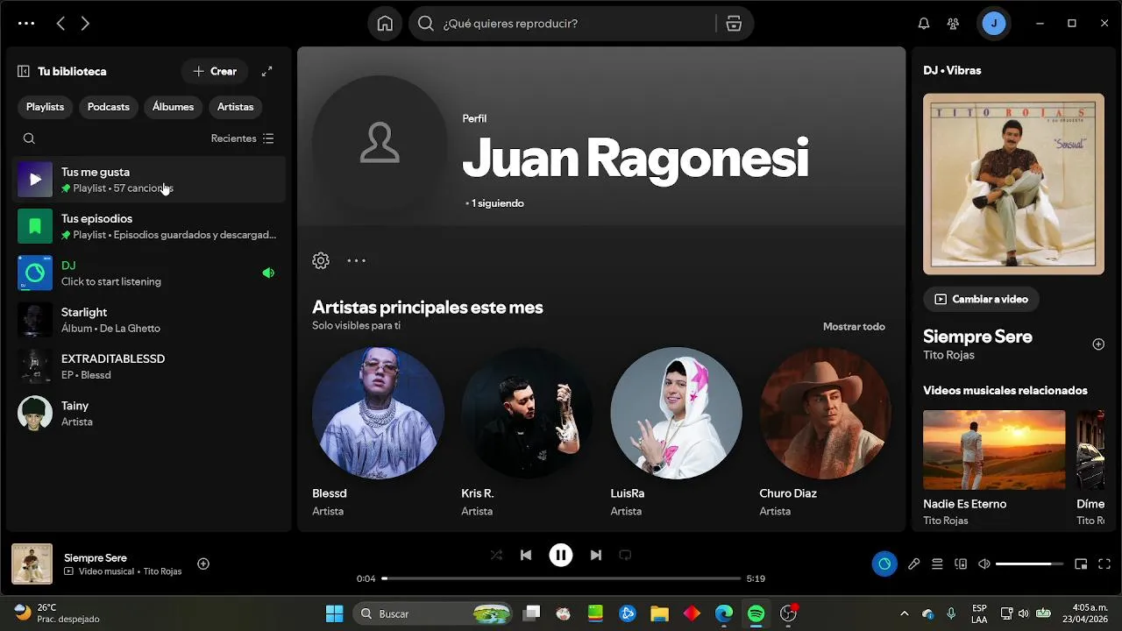Image resolution: width=1122 pixels, height=631 pixels.
Task: Navigate forward with right arrow
Action: point(85,24)
